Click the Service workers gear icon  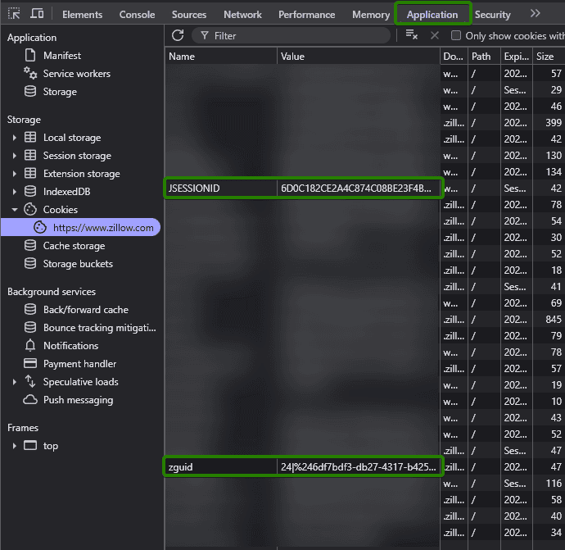30,73
